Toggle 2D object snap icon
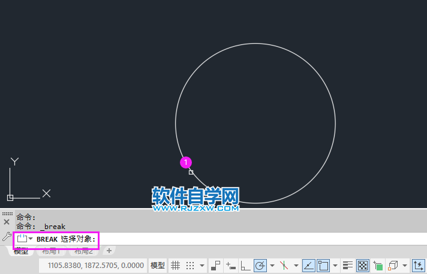The image size is (427, 274). coord(323,265)
